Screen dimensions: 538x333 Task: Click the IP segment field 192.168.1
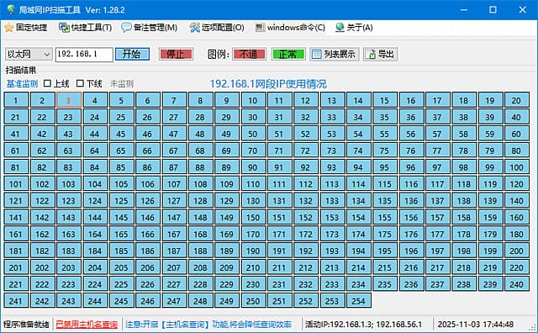84,55
